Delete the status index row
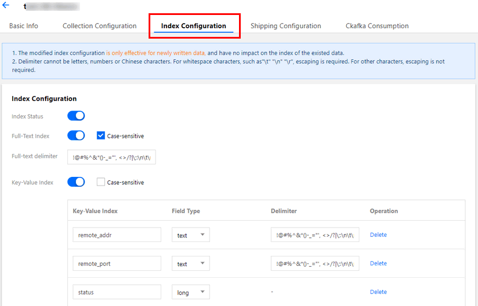This screenshot has width=478, height=306. coord(378,292)
